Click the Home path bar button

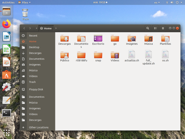coord(46,28)
